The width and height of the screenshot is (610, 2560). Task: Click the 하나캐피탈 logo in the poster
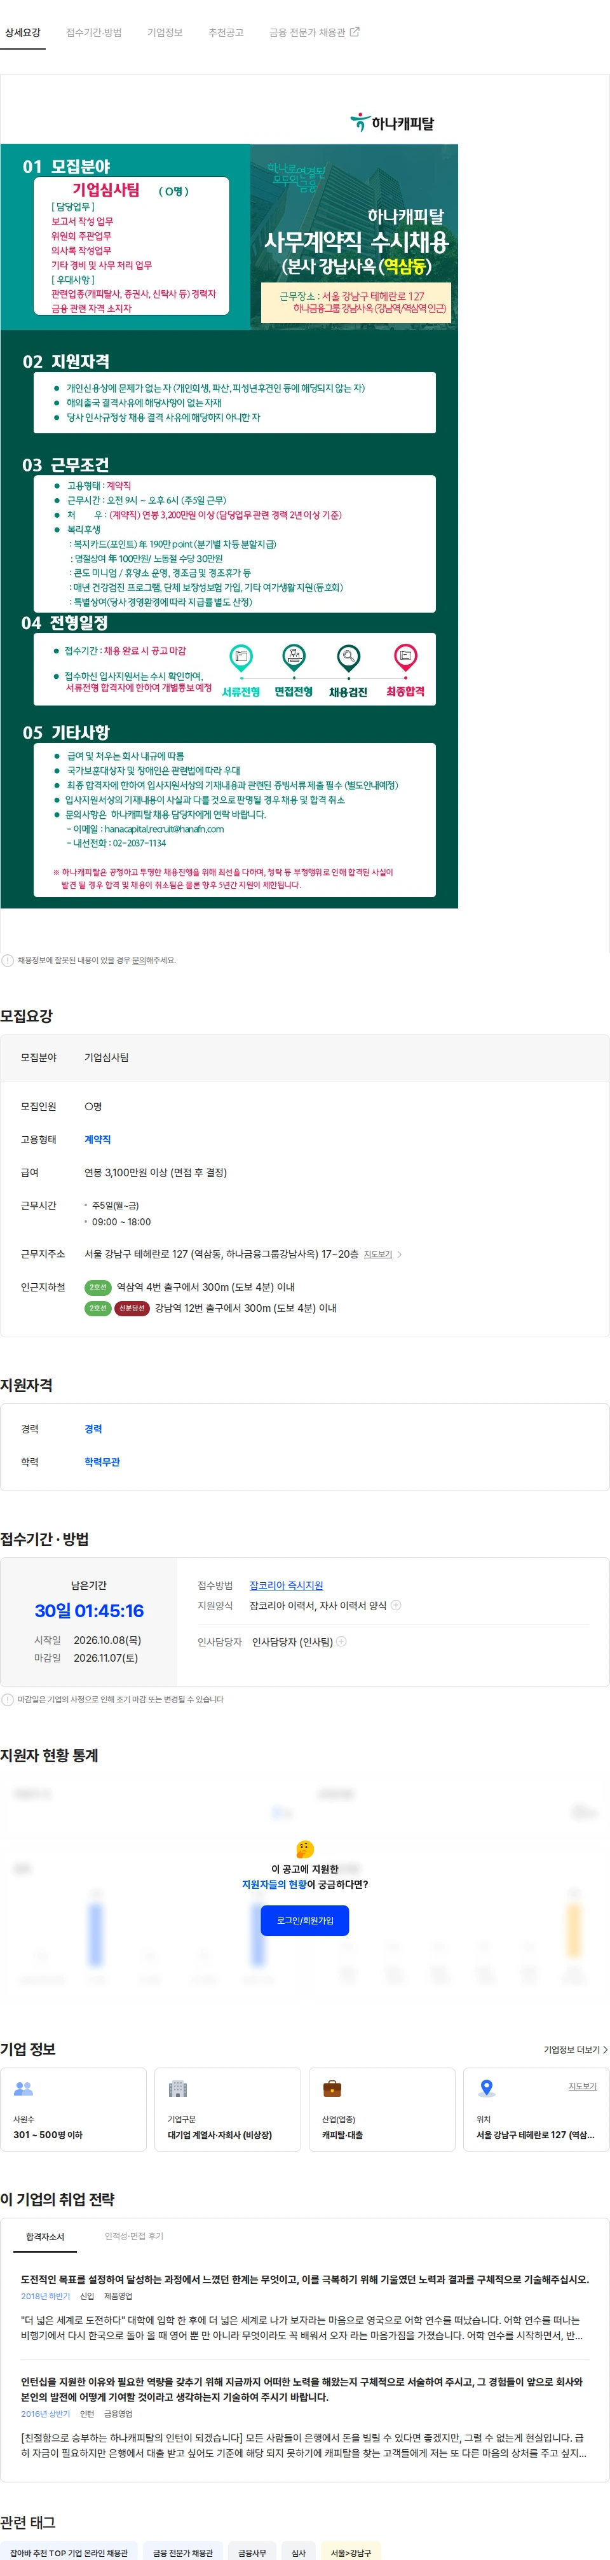[x=393, y=123]
